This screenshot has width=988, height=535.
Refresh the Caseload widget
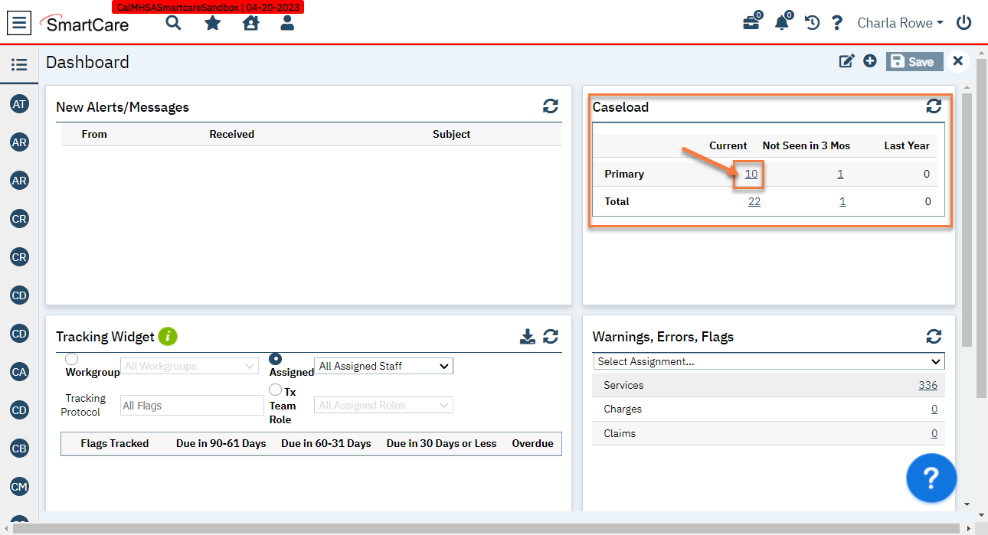point(934,106)
